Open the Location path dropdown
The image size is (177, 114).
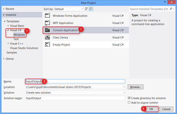[124, 87]
